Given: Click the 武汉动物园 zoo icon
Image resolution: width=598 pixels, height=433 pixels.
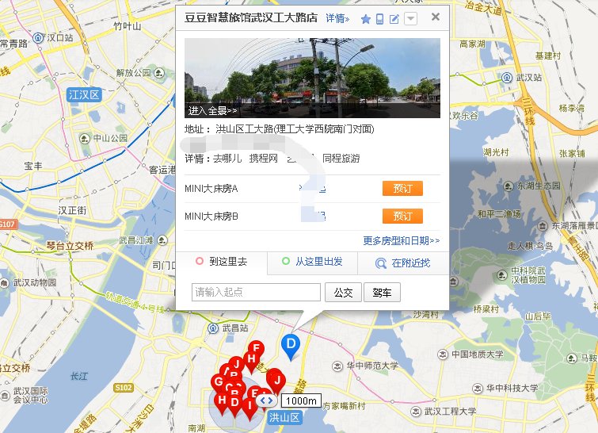Looking at the screenshot, I should pos(4,283).
